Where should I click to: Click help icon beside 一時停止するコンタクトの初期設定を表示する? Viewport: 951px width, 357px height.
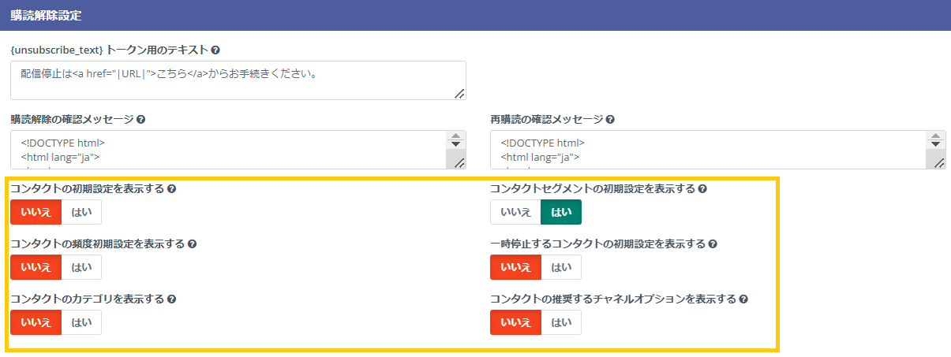click(713, 244)
